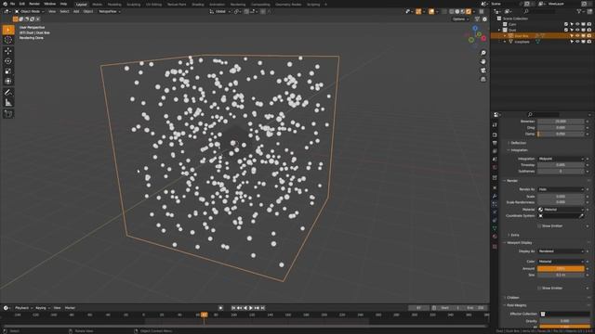Toggle X-ray mode in viewport header

[x=444, y=11]
